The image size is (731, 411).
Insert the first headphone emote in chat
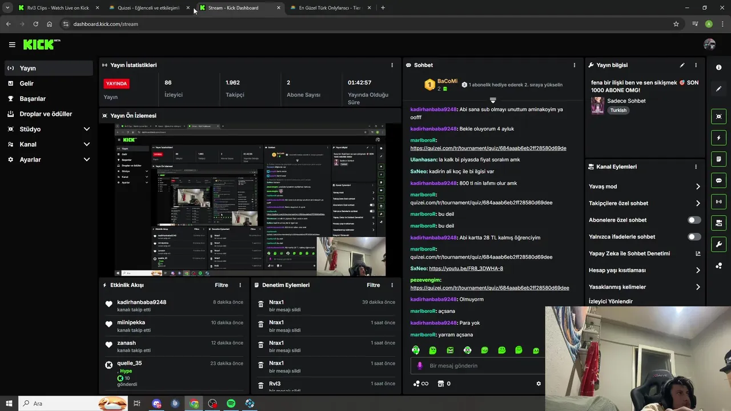[416, 350]
